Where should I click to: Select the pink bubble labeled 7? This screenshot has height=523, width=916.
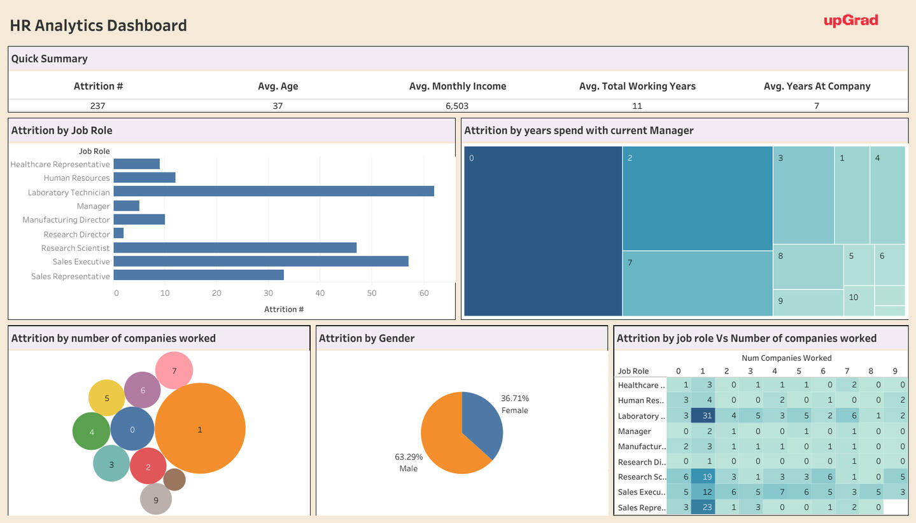coord(174,370)
